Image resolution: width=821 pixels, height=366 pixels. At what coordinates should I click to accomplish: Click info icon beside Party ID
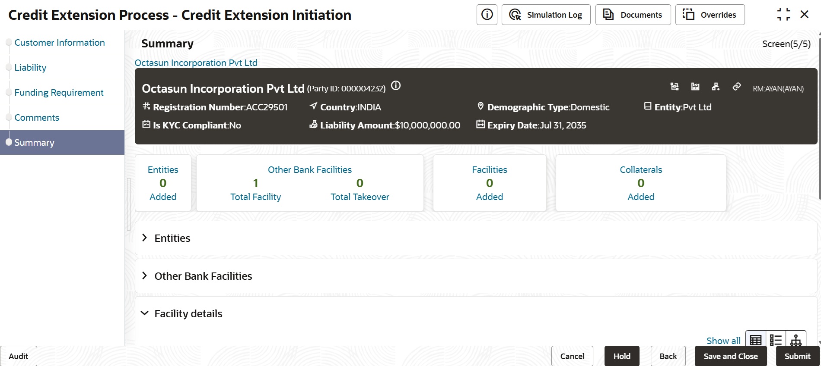pos(396,86)
